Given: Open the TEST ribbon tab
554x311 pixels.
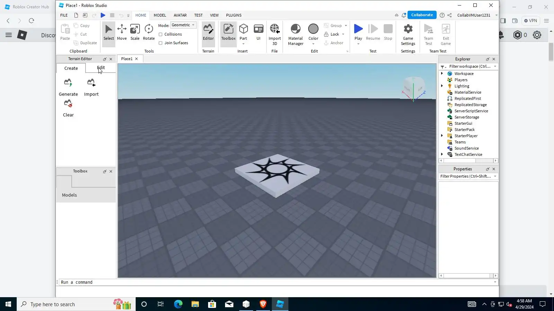Looking at the screenshot, I should point(198,15).
